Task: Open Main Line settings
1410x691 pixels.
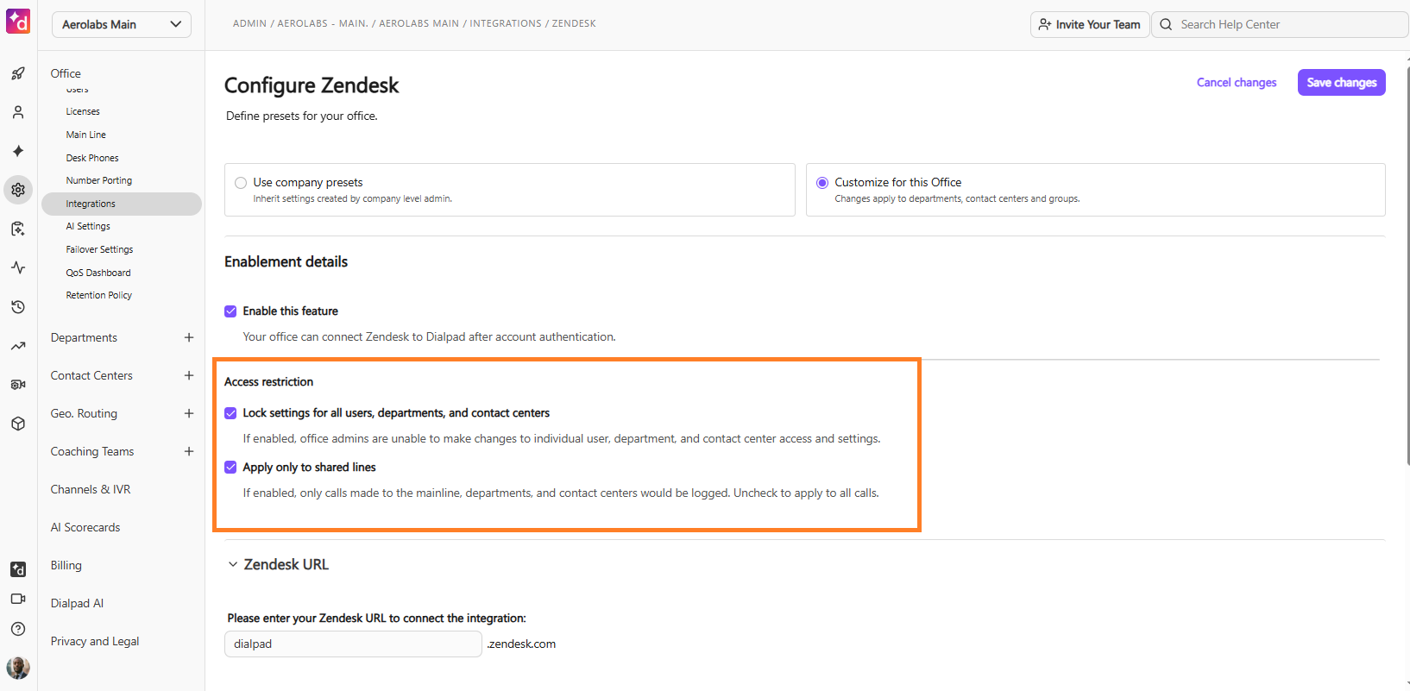Action: pos(86,135)
